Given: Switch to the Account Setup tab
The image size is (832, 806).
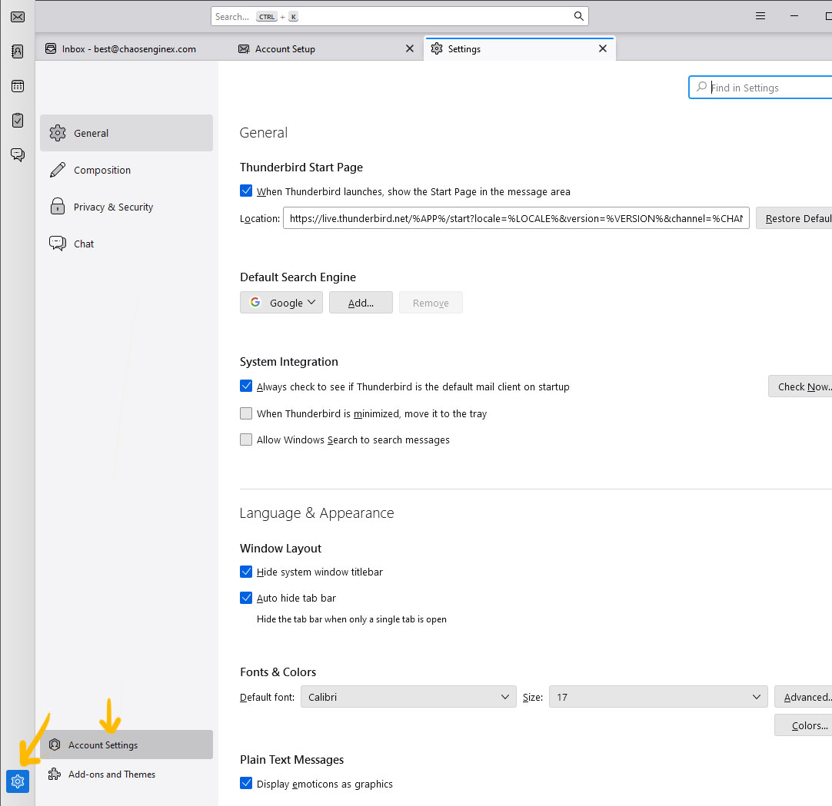Looking at the screenshot, I should [x=285, y=49].
